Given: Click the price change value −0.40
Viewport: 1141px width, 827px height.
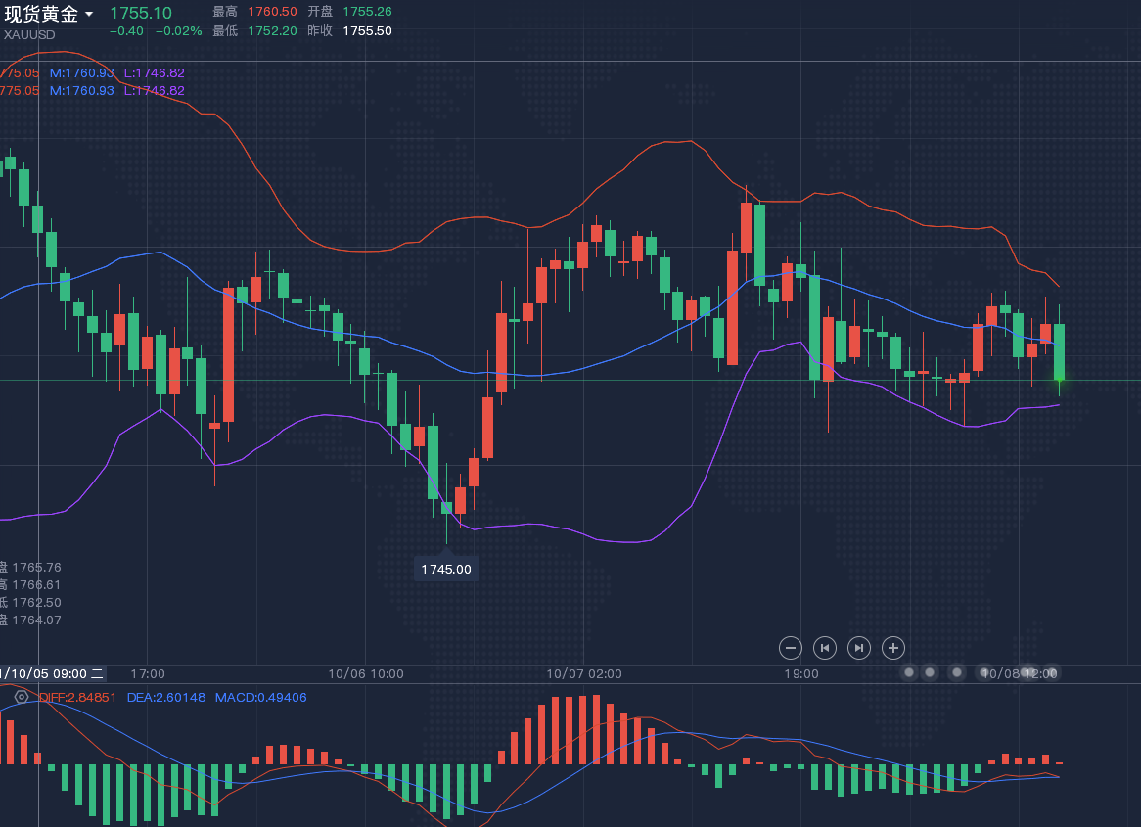Looking at the screenshot, I should tap(126, 31).
